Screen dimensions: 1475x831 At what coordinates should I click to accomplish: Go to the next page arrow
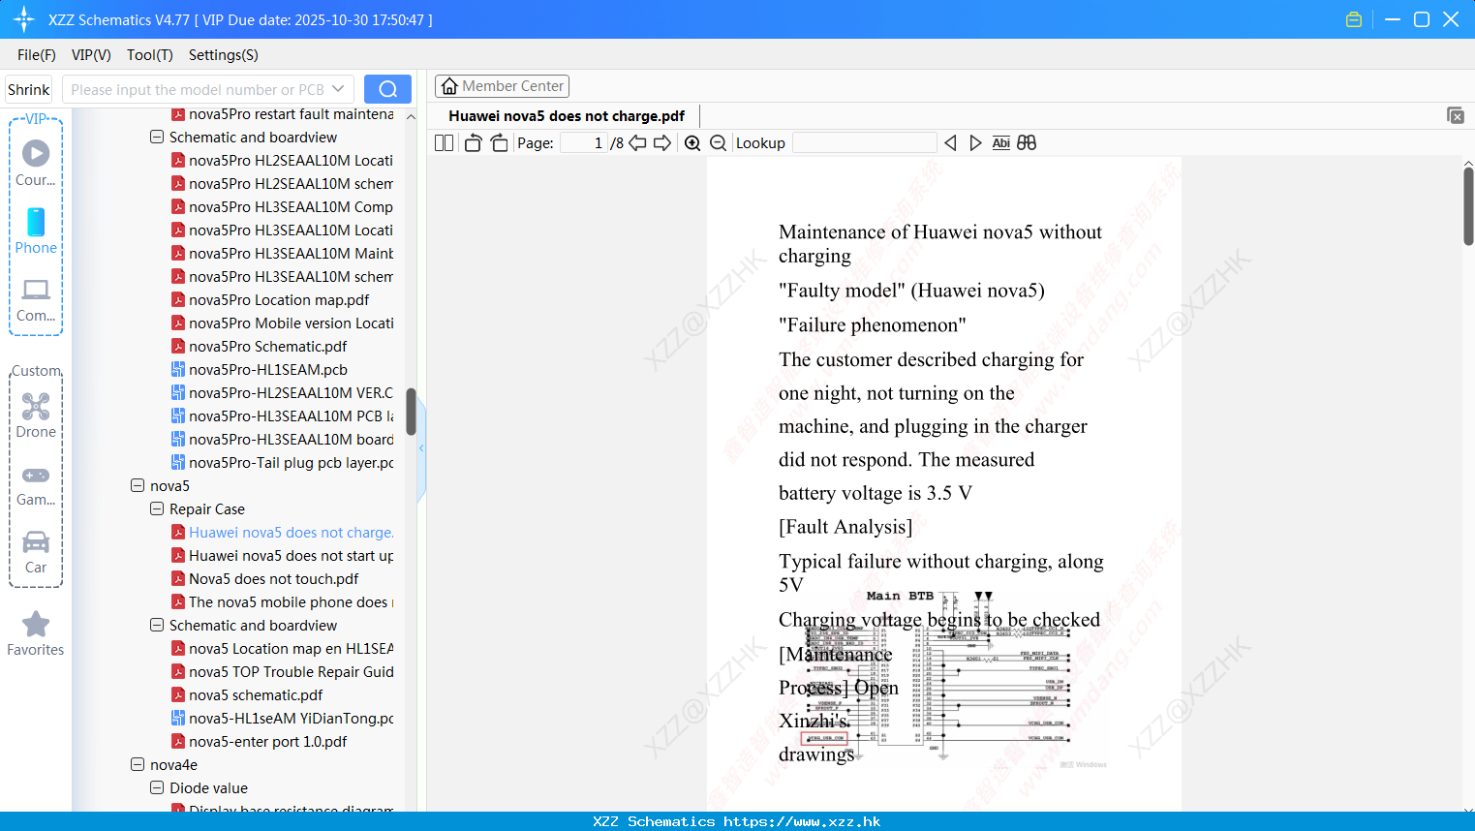(x=662, y=143)
